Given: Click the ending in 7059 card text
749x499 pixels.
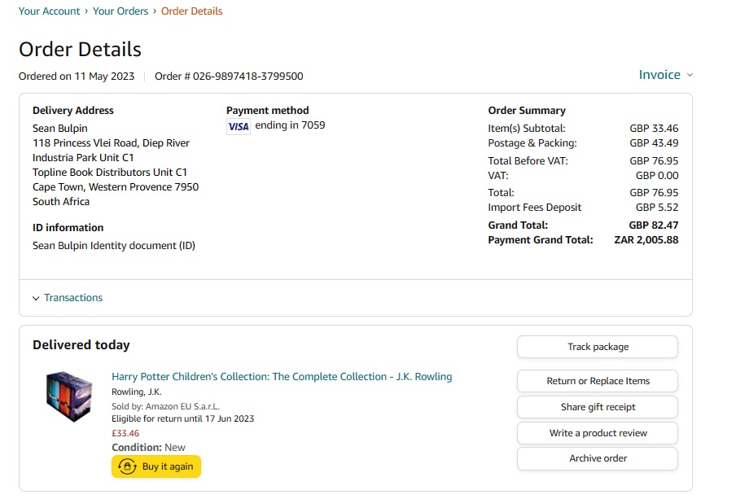Looking at the screenshot, I should (290, 125).
